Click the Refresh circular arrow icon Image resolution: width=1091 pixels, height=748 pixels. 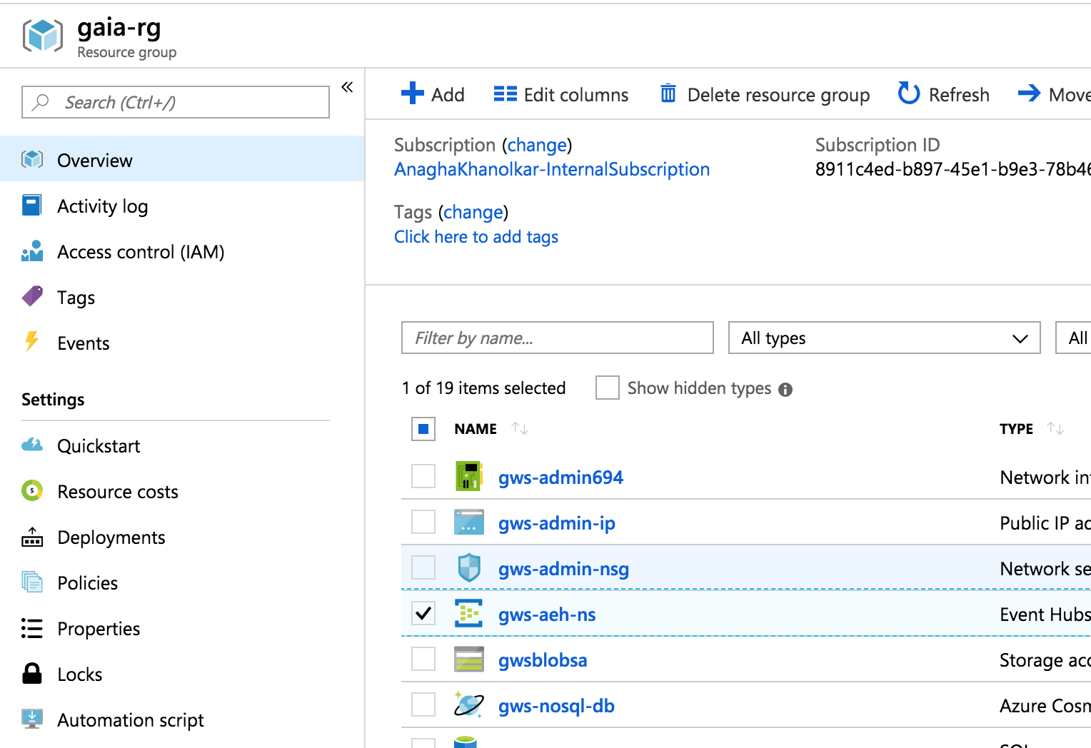(x=909, y=93)
